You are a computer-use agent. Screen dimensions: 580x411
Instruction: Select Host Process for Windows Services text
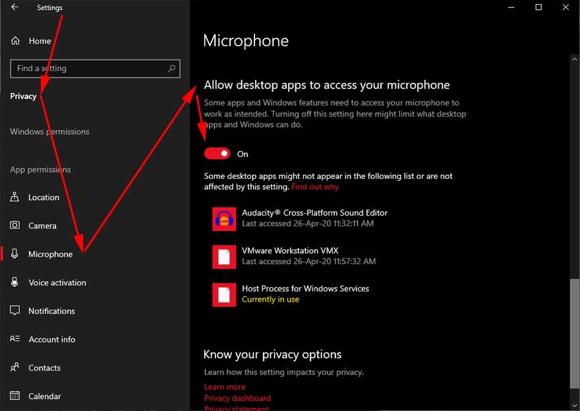click(306, 289)
